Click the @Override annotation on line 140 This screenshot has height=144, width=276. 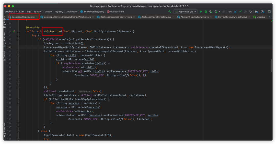(x=32, y=27)
